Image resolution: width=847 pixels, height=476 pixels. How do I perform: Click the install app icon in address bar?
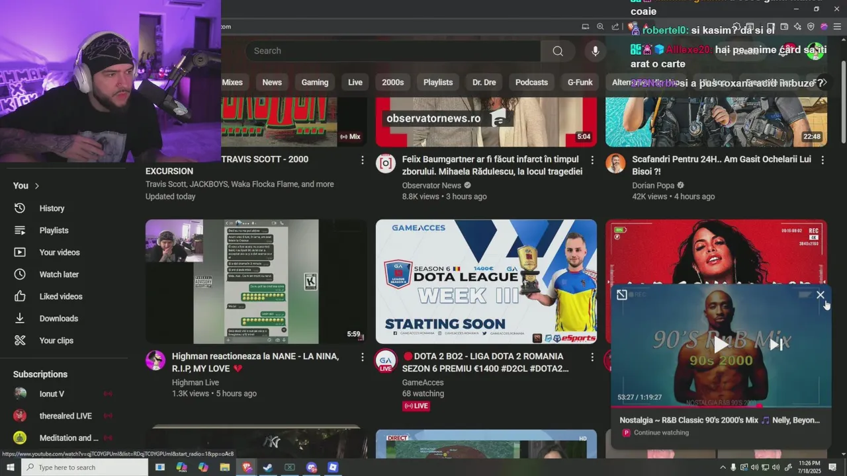(x=585, y=26)
